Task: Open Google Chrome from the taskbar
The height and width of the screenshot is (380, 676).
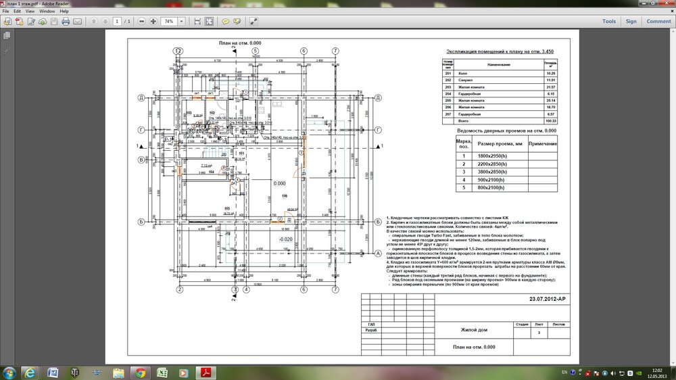Action: (x=140, y=373)
